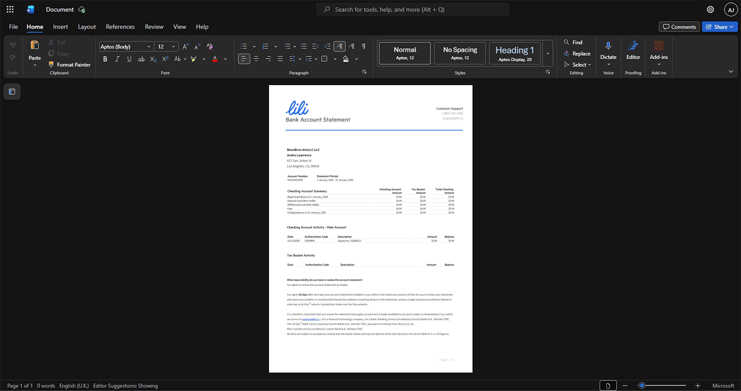This screenshot has width=741, height=391.
Task: Switch to the View tab
Action: point(180,27)
